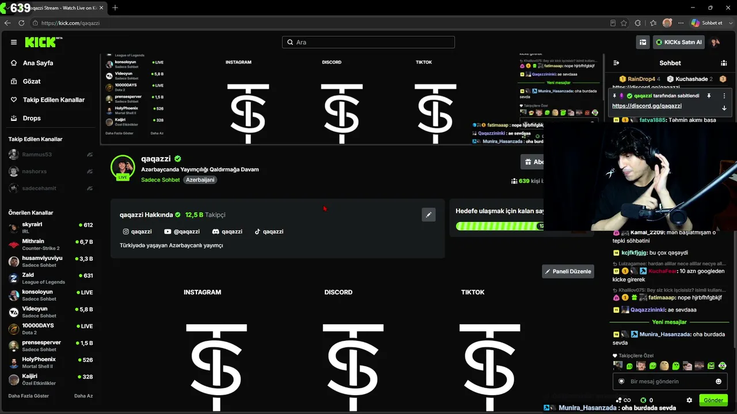
Task: Unmute notifications for sadecehamit
Action: 90,188
